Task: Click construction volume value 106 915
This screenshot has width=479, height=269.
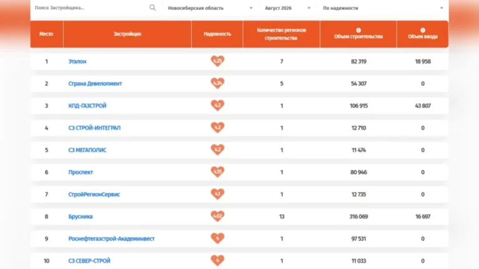Action: pos(359,105)
